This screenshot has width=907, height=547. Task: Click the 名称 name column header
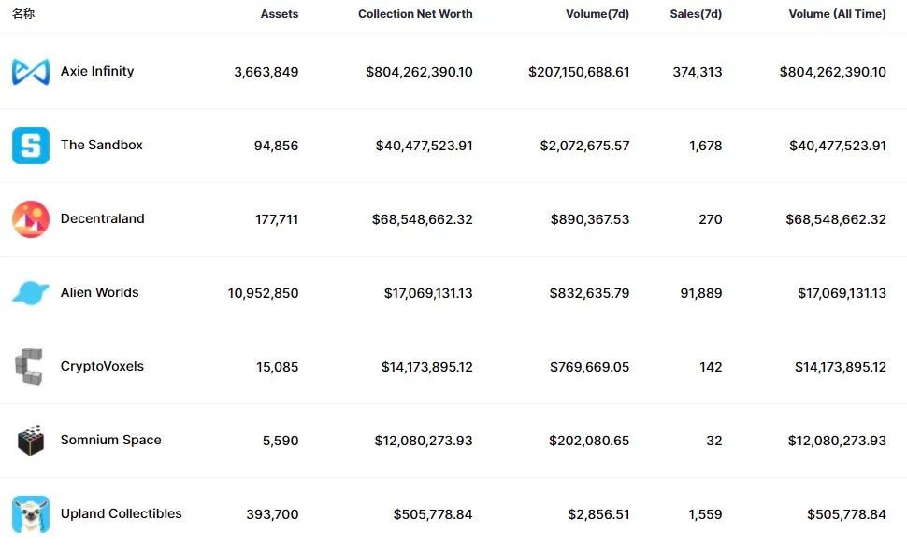(x=23, y=14)
